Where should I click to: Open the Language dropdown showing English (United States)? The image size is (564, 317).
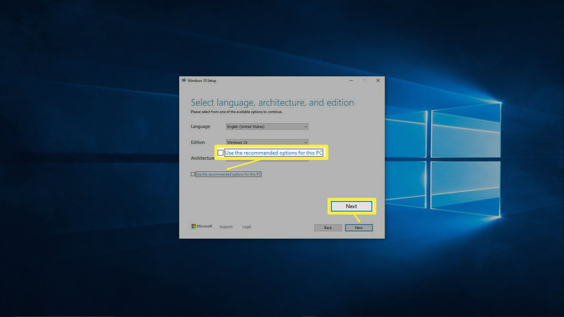(x=267, y=127)
